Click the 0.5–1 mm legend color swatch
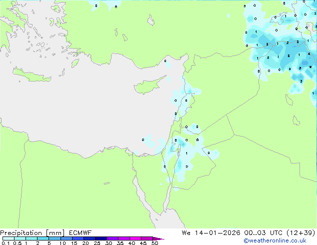This screenshot has height=245, width=317. tap(20, 238)
